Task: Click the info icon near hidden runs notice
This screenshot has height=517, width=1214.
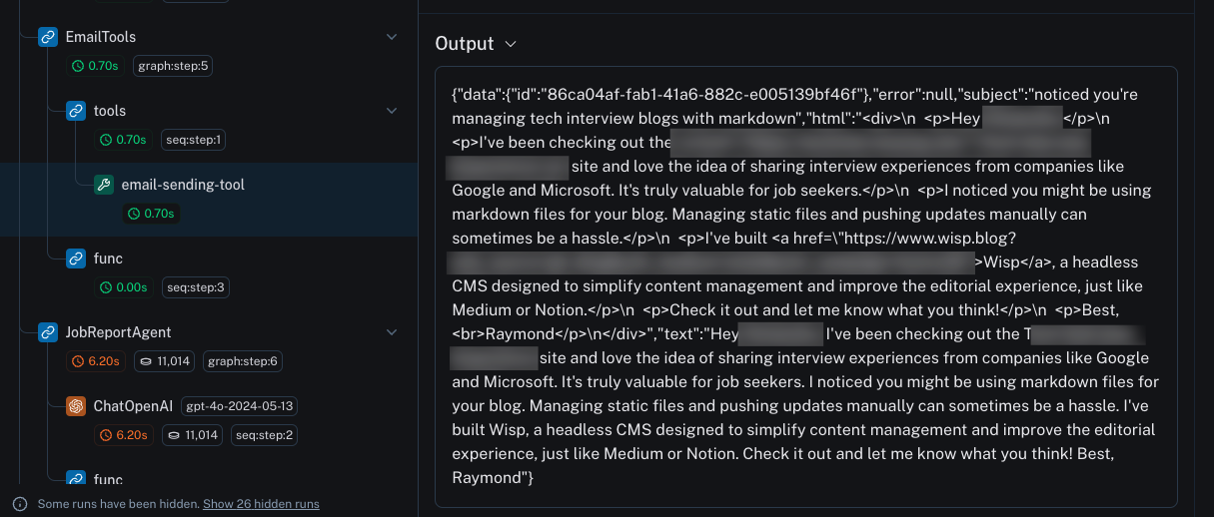Action: tap(20, 504)
